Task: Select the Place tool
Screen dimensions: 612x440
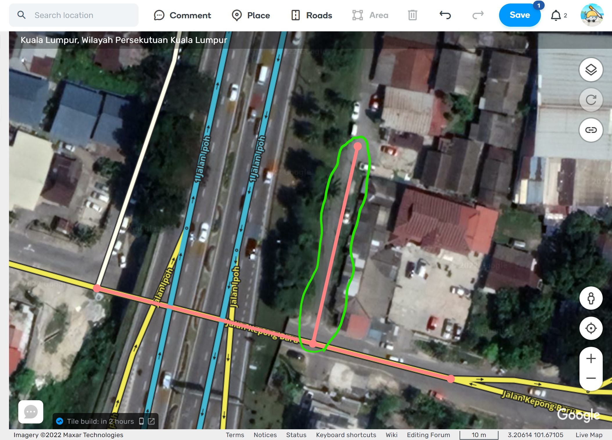Action: [251, 15]
